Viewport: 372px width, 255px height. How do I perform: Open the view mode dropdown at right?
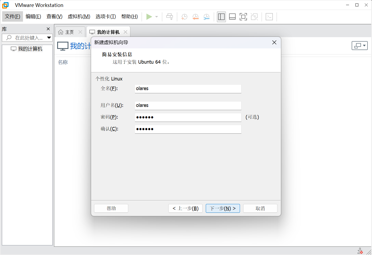(360, 46)
